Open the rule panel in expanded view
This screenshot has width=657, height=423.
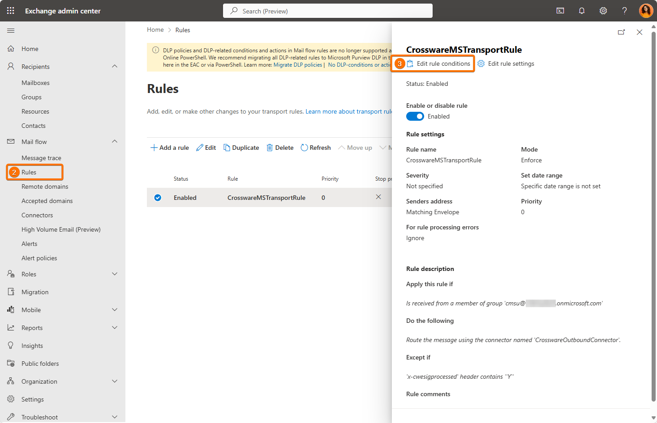[x=621, y=32]
